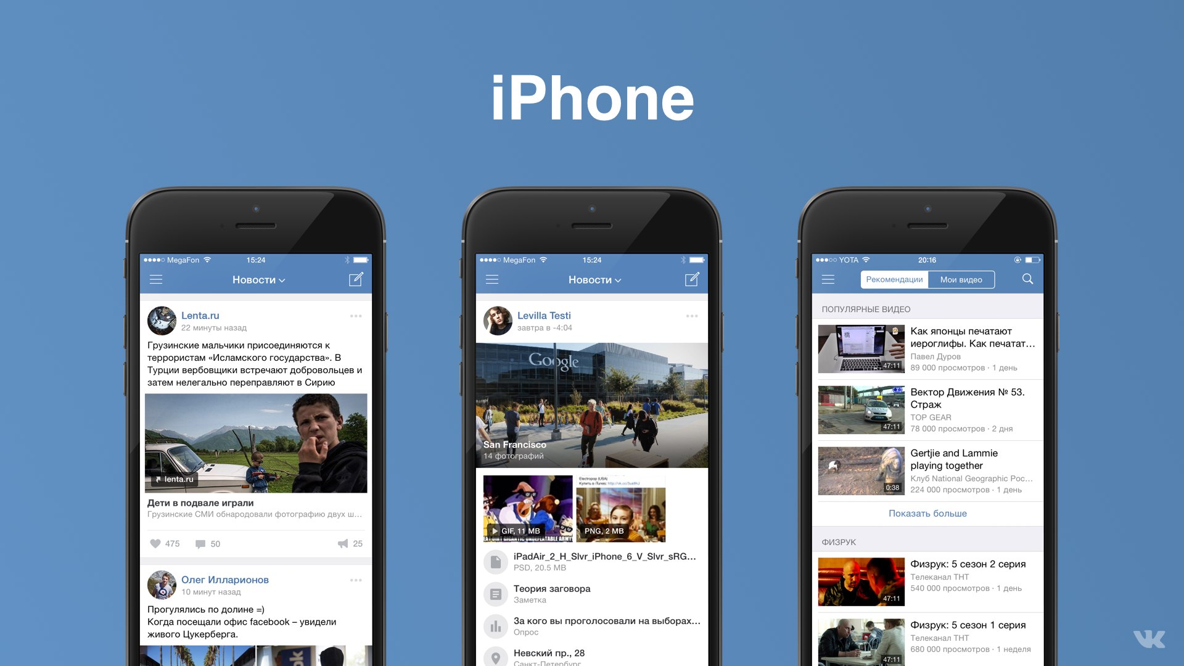
Task: Click the GIF 11MB file attachment
Action: [529, 510]
